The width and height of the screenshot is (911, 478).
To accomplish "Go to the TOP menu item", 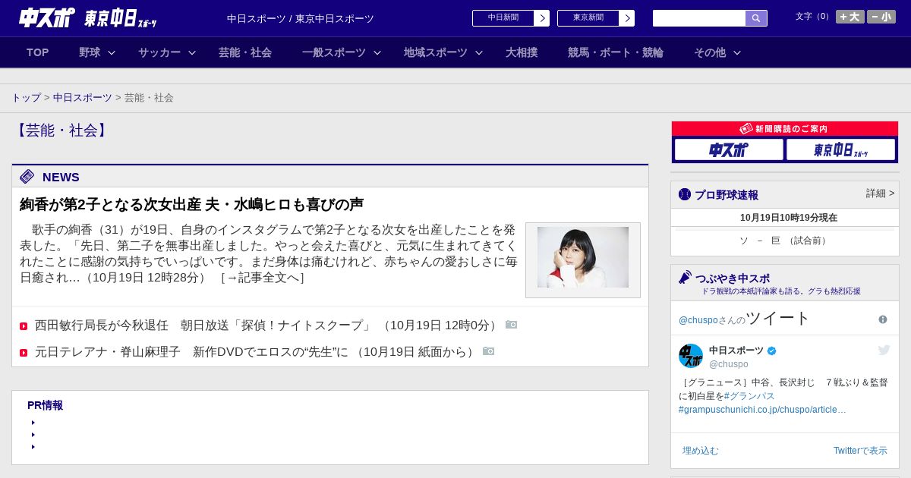I will click(x=38, y=52).
